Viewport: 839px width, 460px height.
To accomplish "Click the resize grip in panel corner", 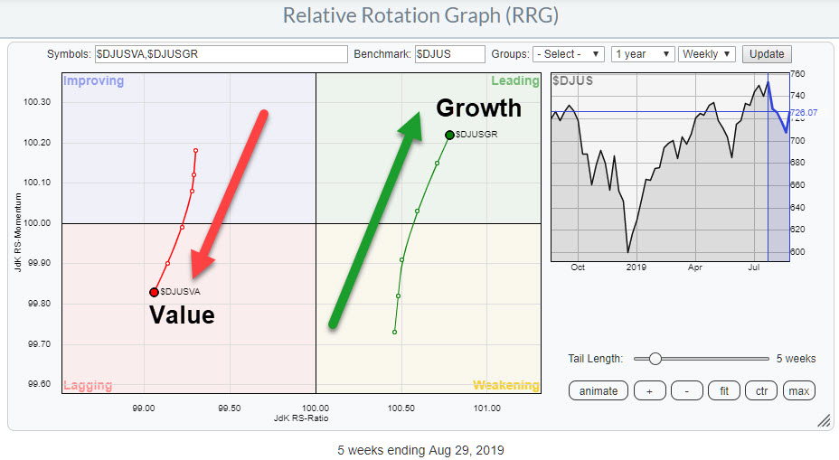I will tap(823, 420).
